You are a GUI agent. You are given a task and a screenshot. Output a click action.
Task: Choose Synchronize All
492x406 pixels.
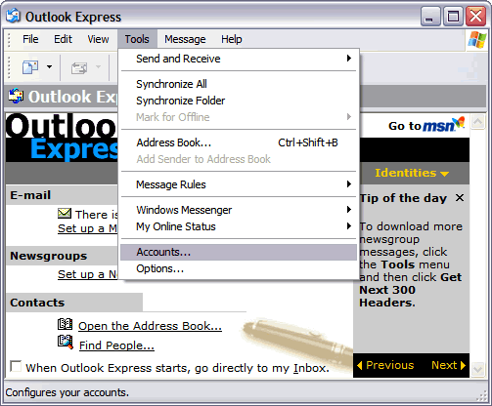click(239, 84)
